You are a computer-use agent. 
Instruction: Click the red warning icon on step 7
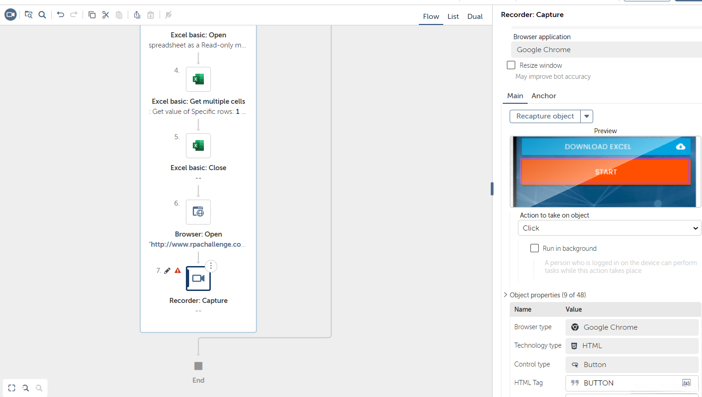(178, 271)
